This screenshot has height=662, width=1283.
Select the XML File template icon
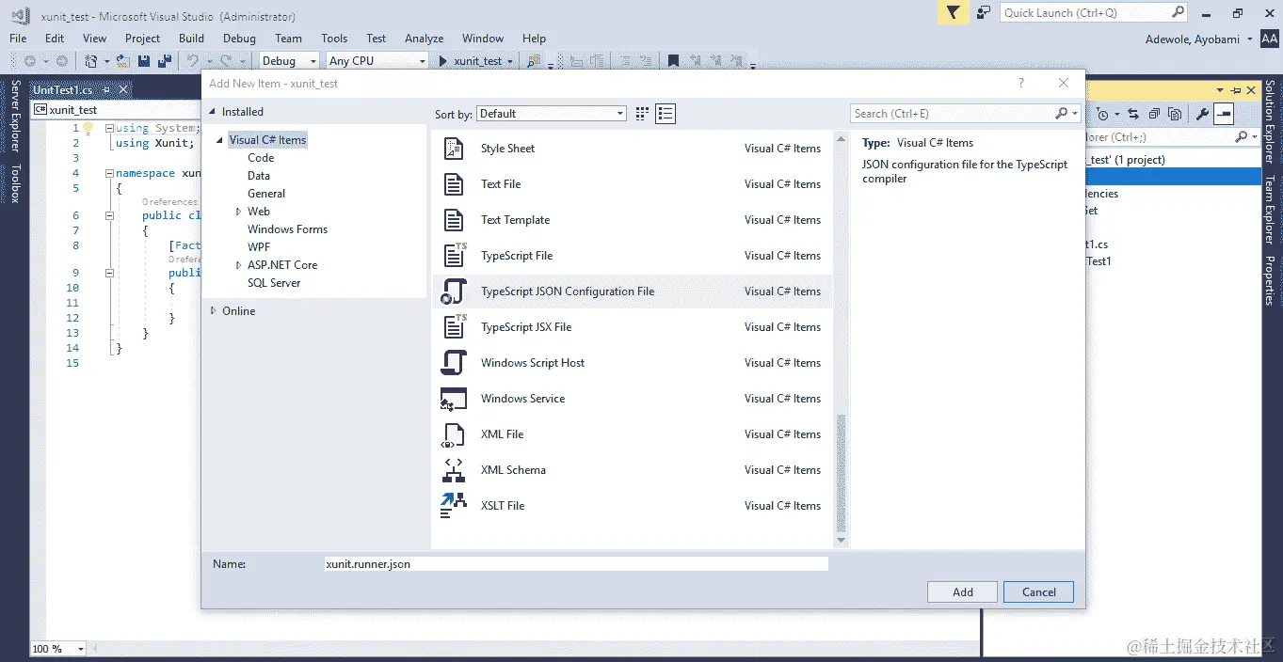point(454,434)
